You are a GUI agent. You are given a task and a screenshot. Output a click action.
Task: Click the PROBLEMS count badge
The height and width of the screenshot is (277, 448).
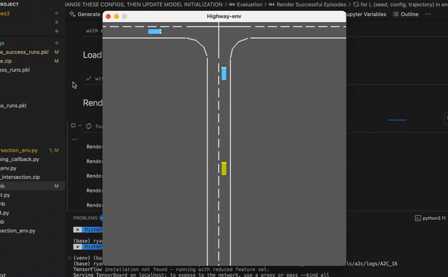[101, 218]
